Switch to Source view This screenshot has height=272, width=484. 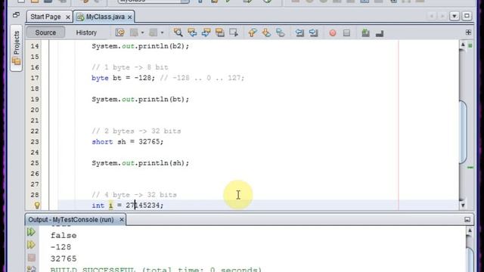pyautogui.click(x=45, y=32)
